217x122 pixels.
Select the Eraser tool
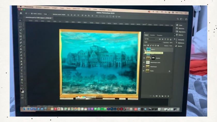pos(21,55)
